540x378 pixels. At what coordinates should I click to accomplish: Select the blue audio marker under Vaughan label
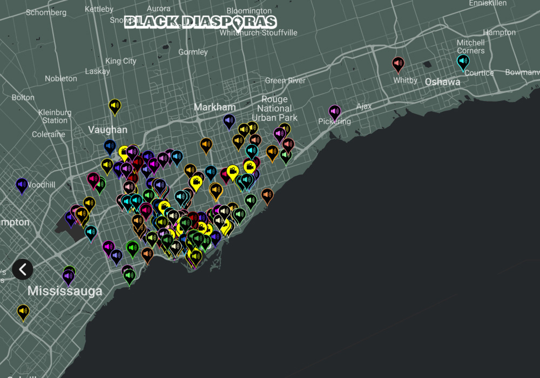(110, 146)
